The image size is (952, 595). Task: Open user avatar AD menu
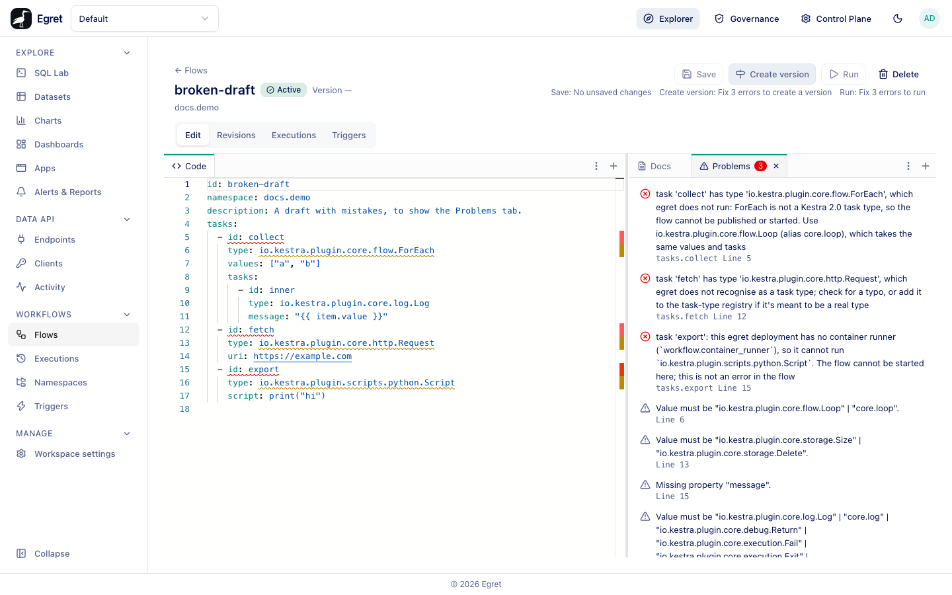tap(930, 19)
